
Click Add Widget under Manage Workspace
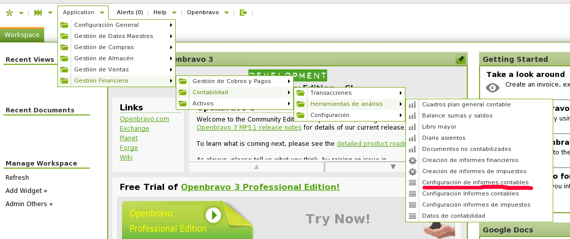click(x=26, y=191)
